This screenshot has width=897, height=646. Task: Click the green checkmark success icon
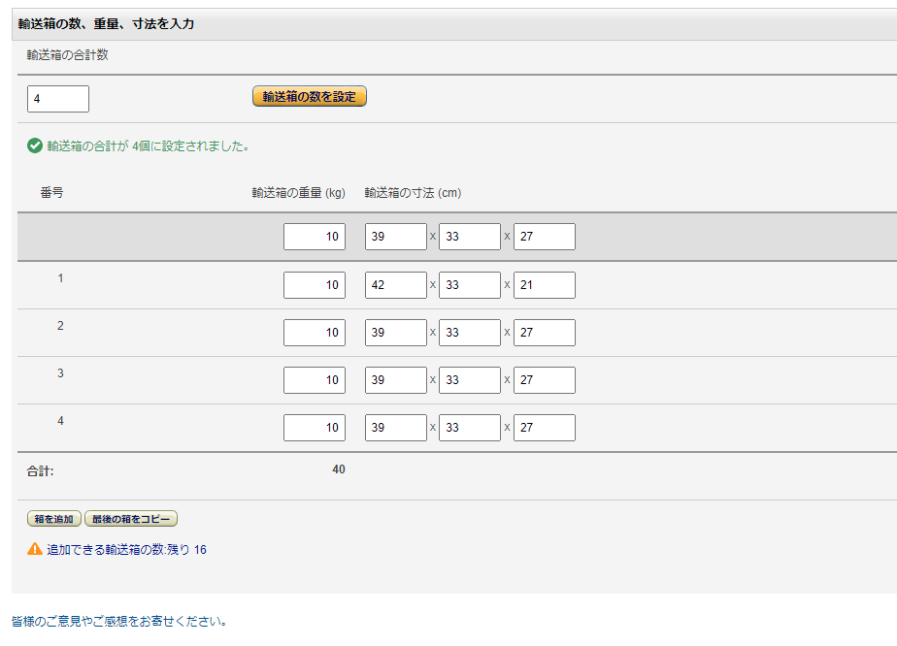(35, 146)
